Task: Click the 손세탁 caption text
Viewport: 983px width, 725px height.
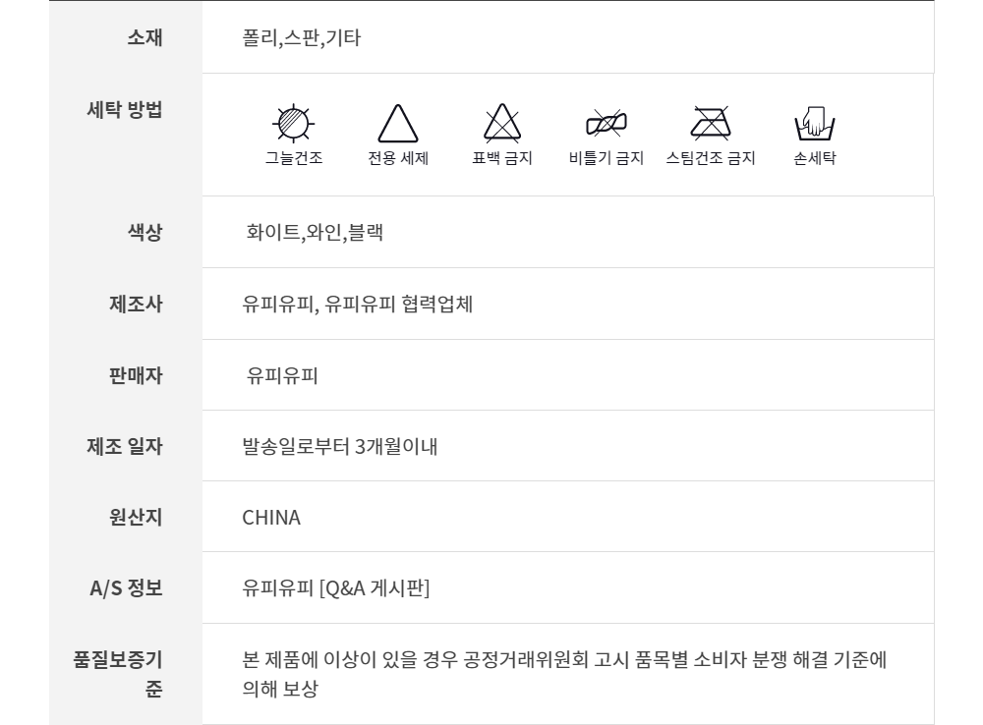Action: [814, 158]
